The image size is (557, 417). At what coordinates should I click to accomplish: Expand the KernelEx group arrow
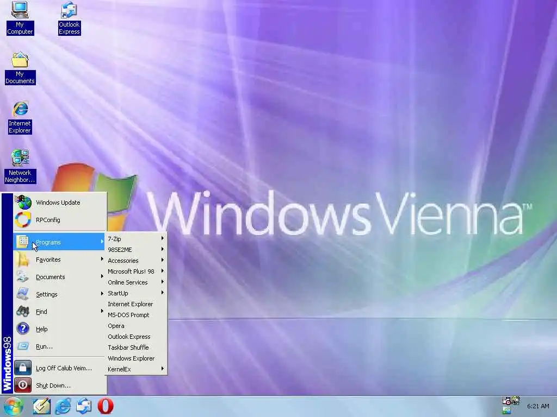click(162, 369)
